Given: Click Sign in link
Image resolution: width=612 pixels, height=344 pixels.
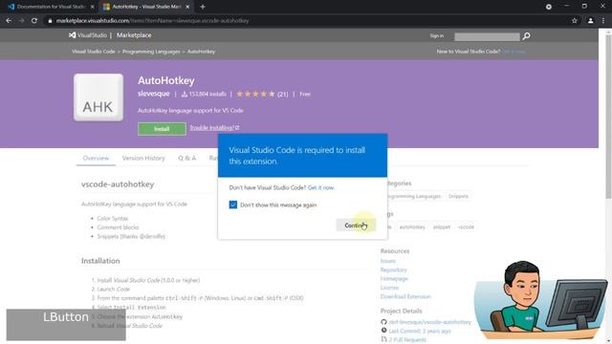Looking at the screenshot, I should (436, 36).
